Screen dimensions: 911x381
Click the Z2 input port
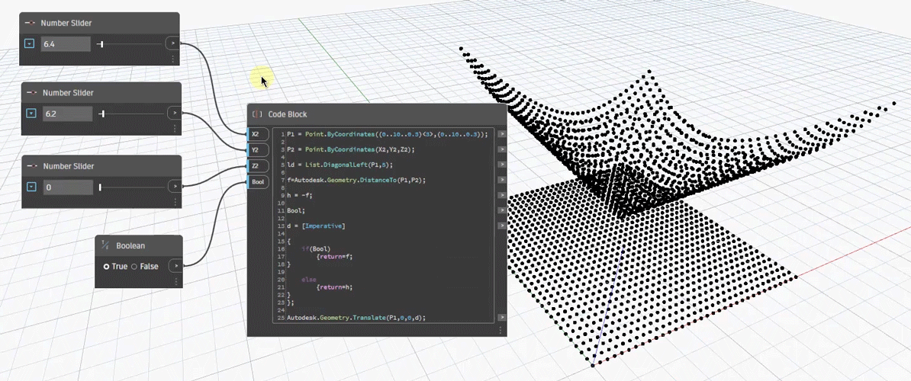257,166
